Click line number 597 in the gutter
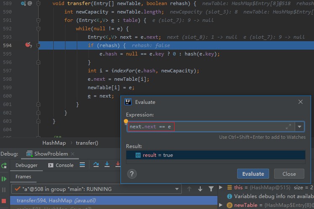 pyautogui.click(x=8, y=71)
